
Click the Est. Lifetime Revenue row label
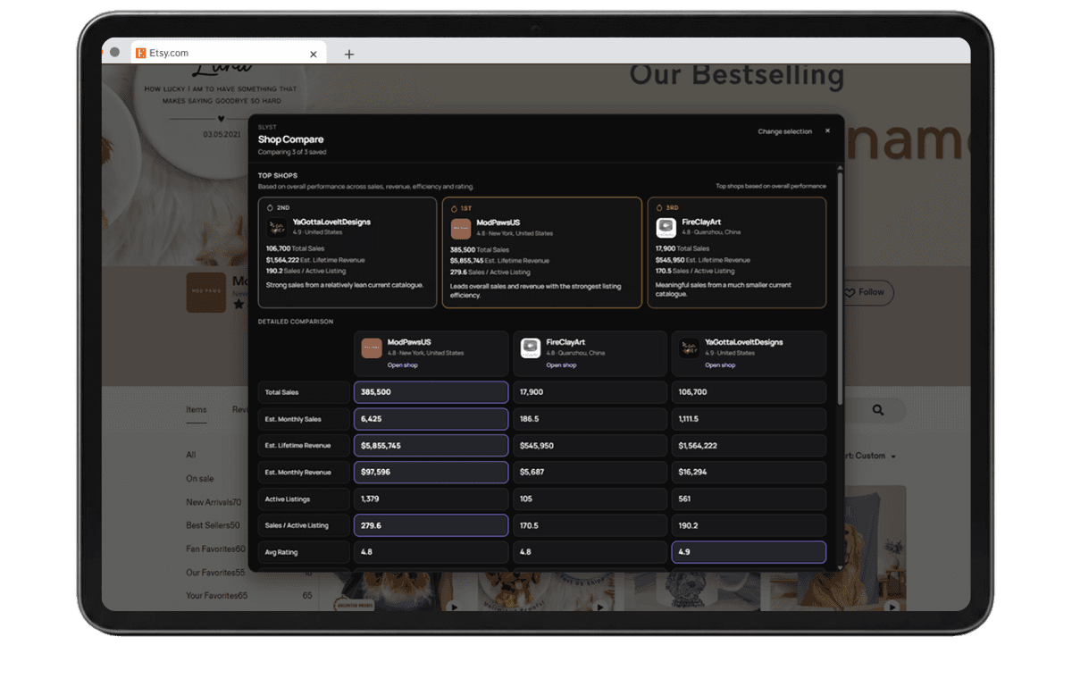[x=304, y=446]
